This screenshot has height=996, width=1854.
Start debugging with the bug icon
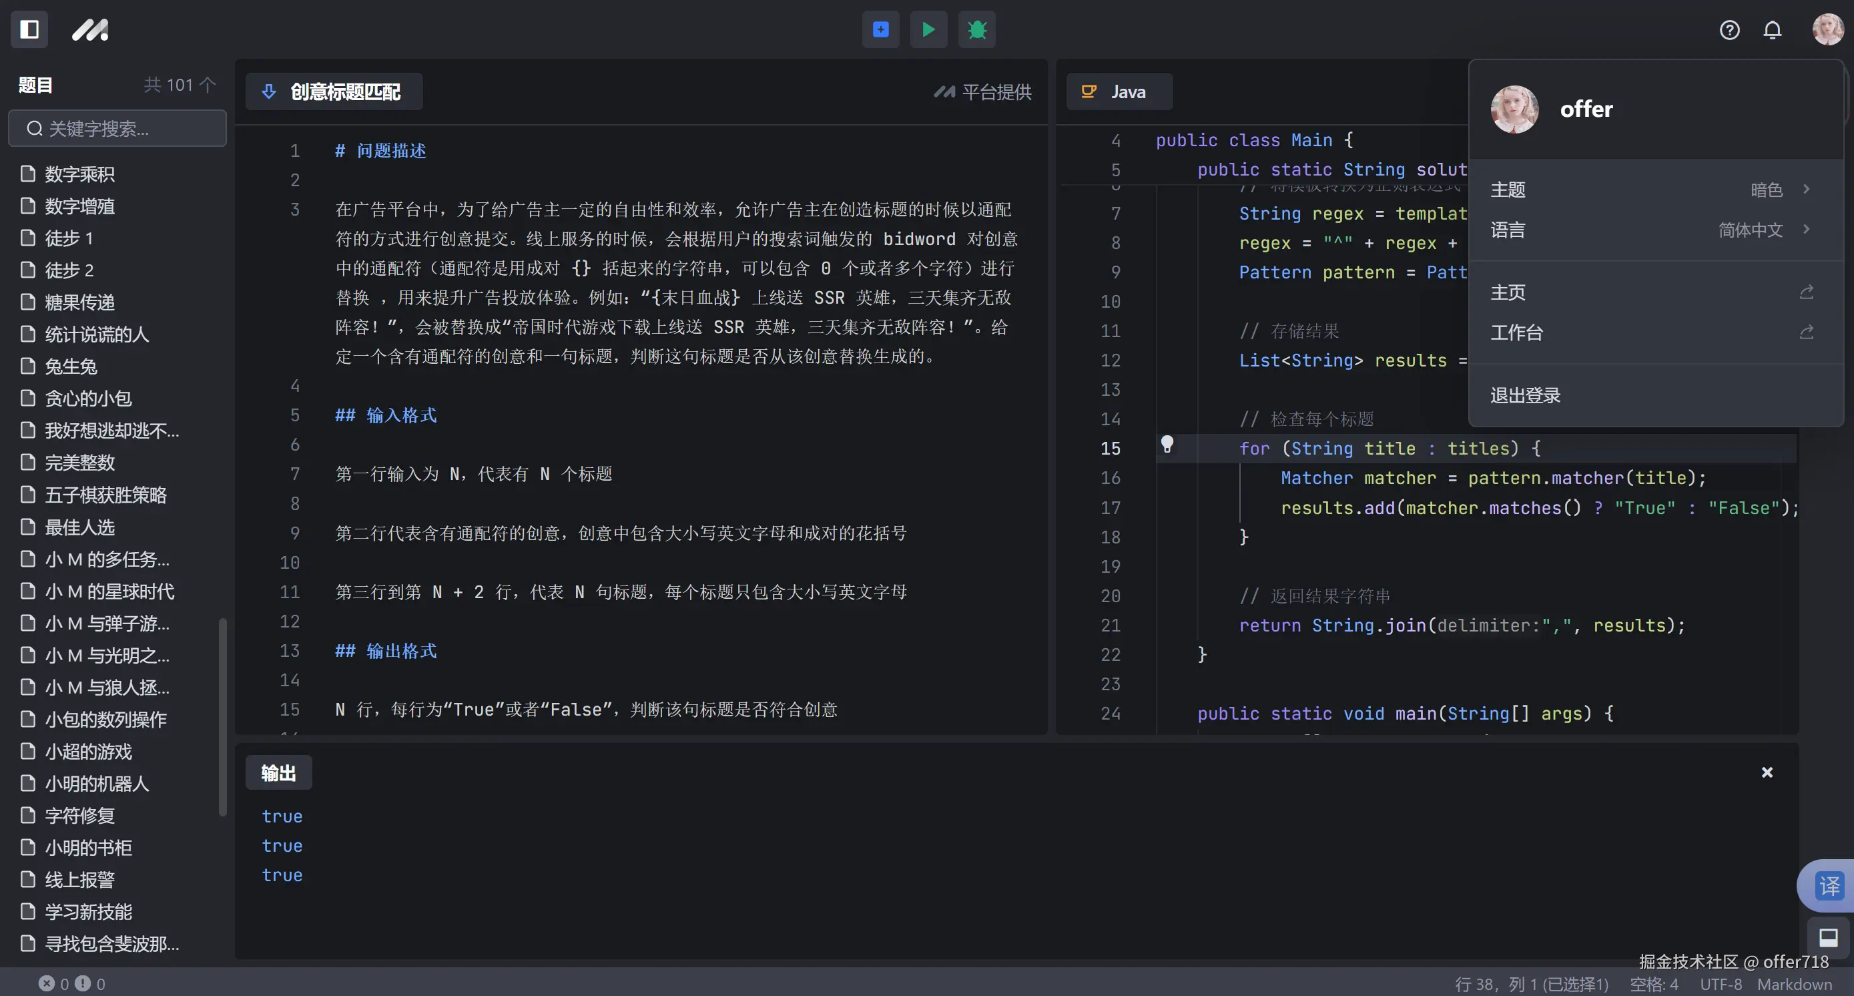(x=976, y=29)
